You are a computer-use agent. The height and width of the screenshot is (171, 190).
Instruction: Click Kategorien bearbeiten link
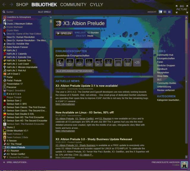[169, 100]
